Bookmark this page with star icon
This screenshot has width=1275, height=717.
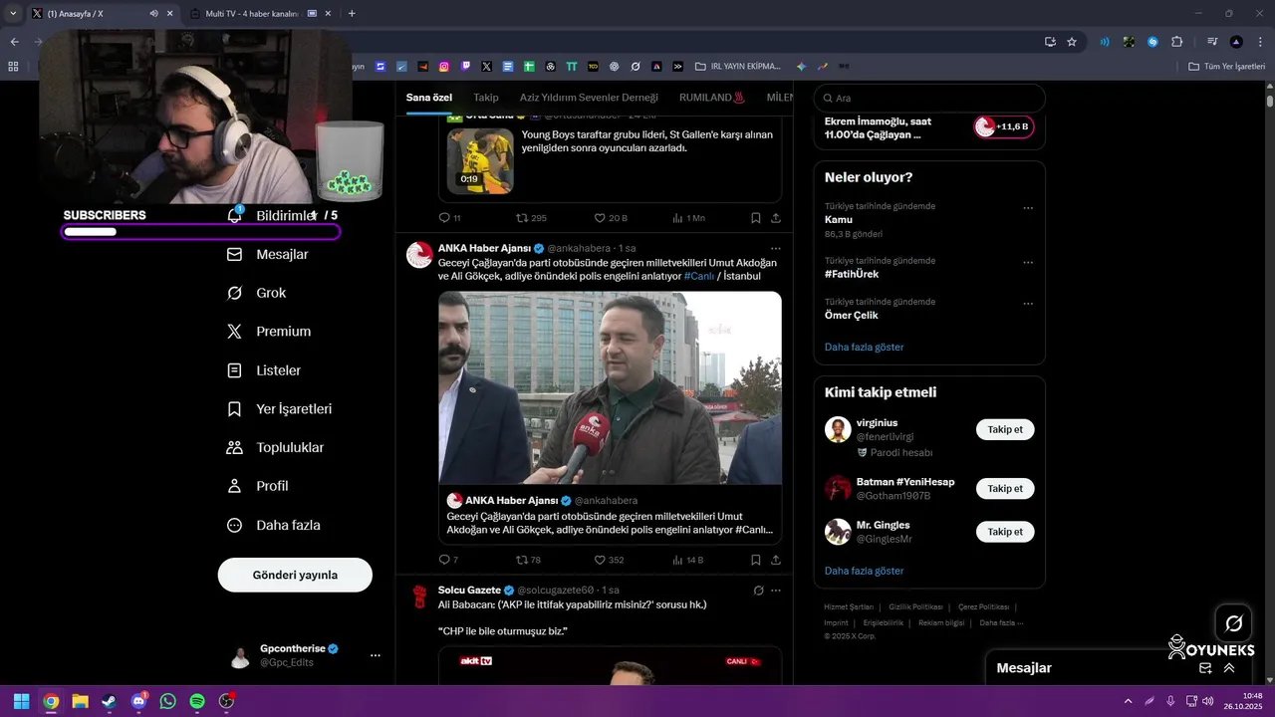click(x=1072, y=42)
